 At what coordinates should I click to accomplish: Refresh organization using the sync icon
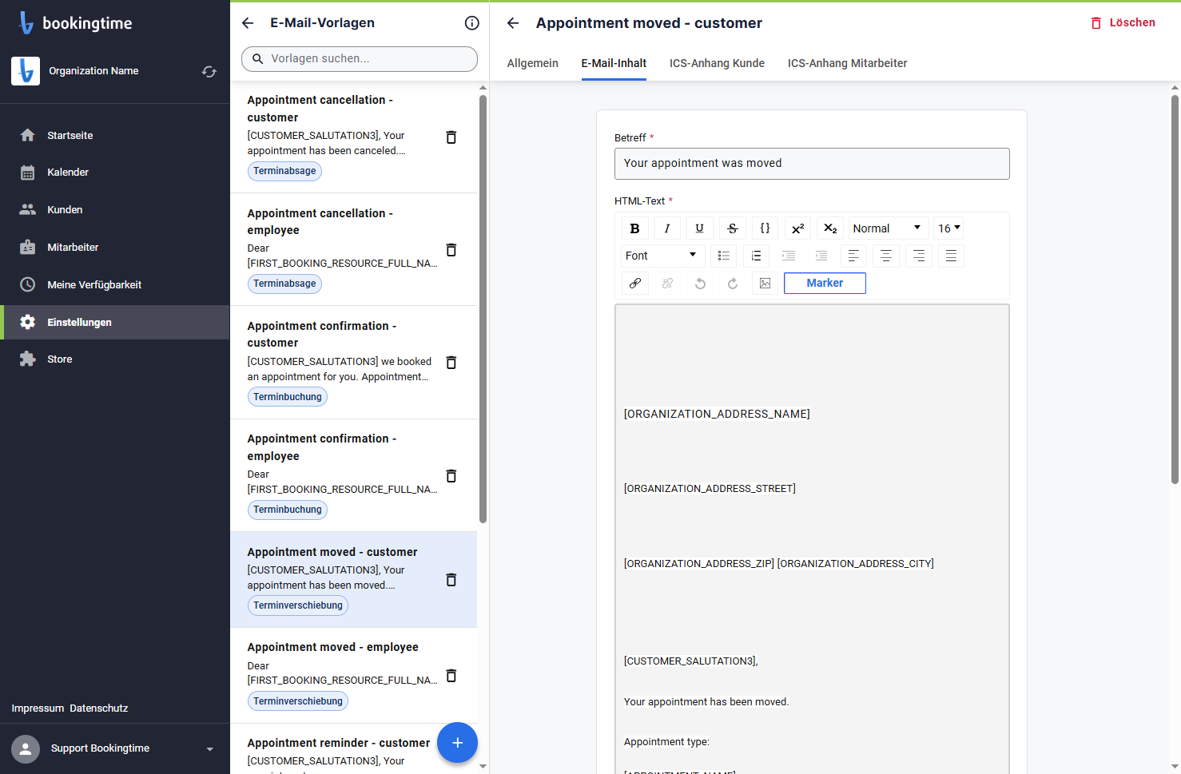pos(209,71)
